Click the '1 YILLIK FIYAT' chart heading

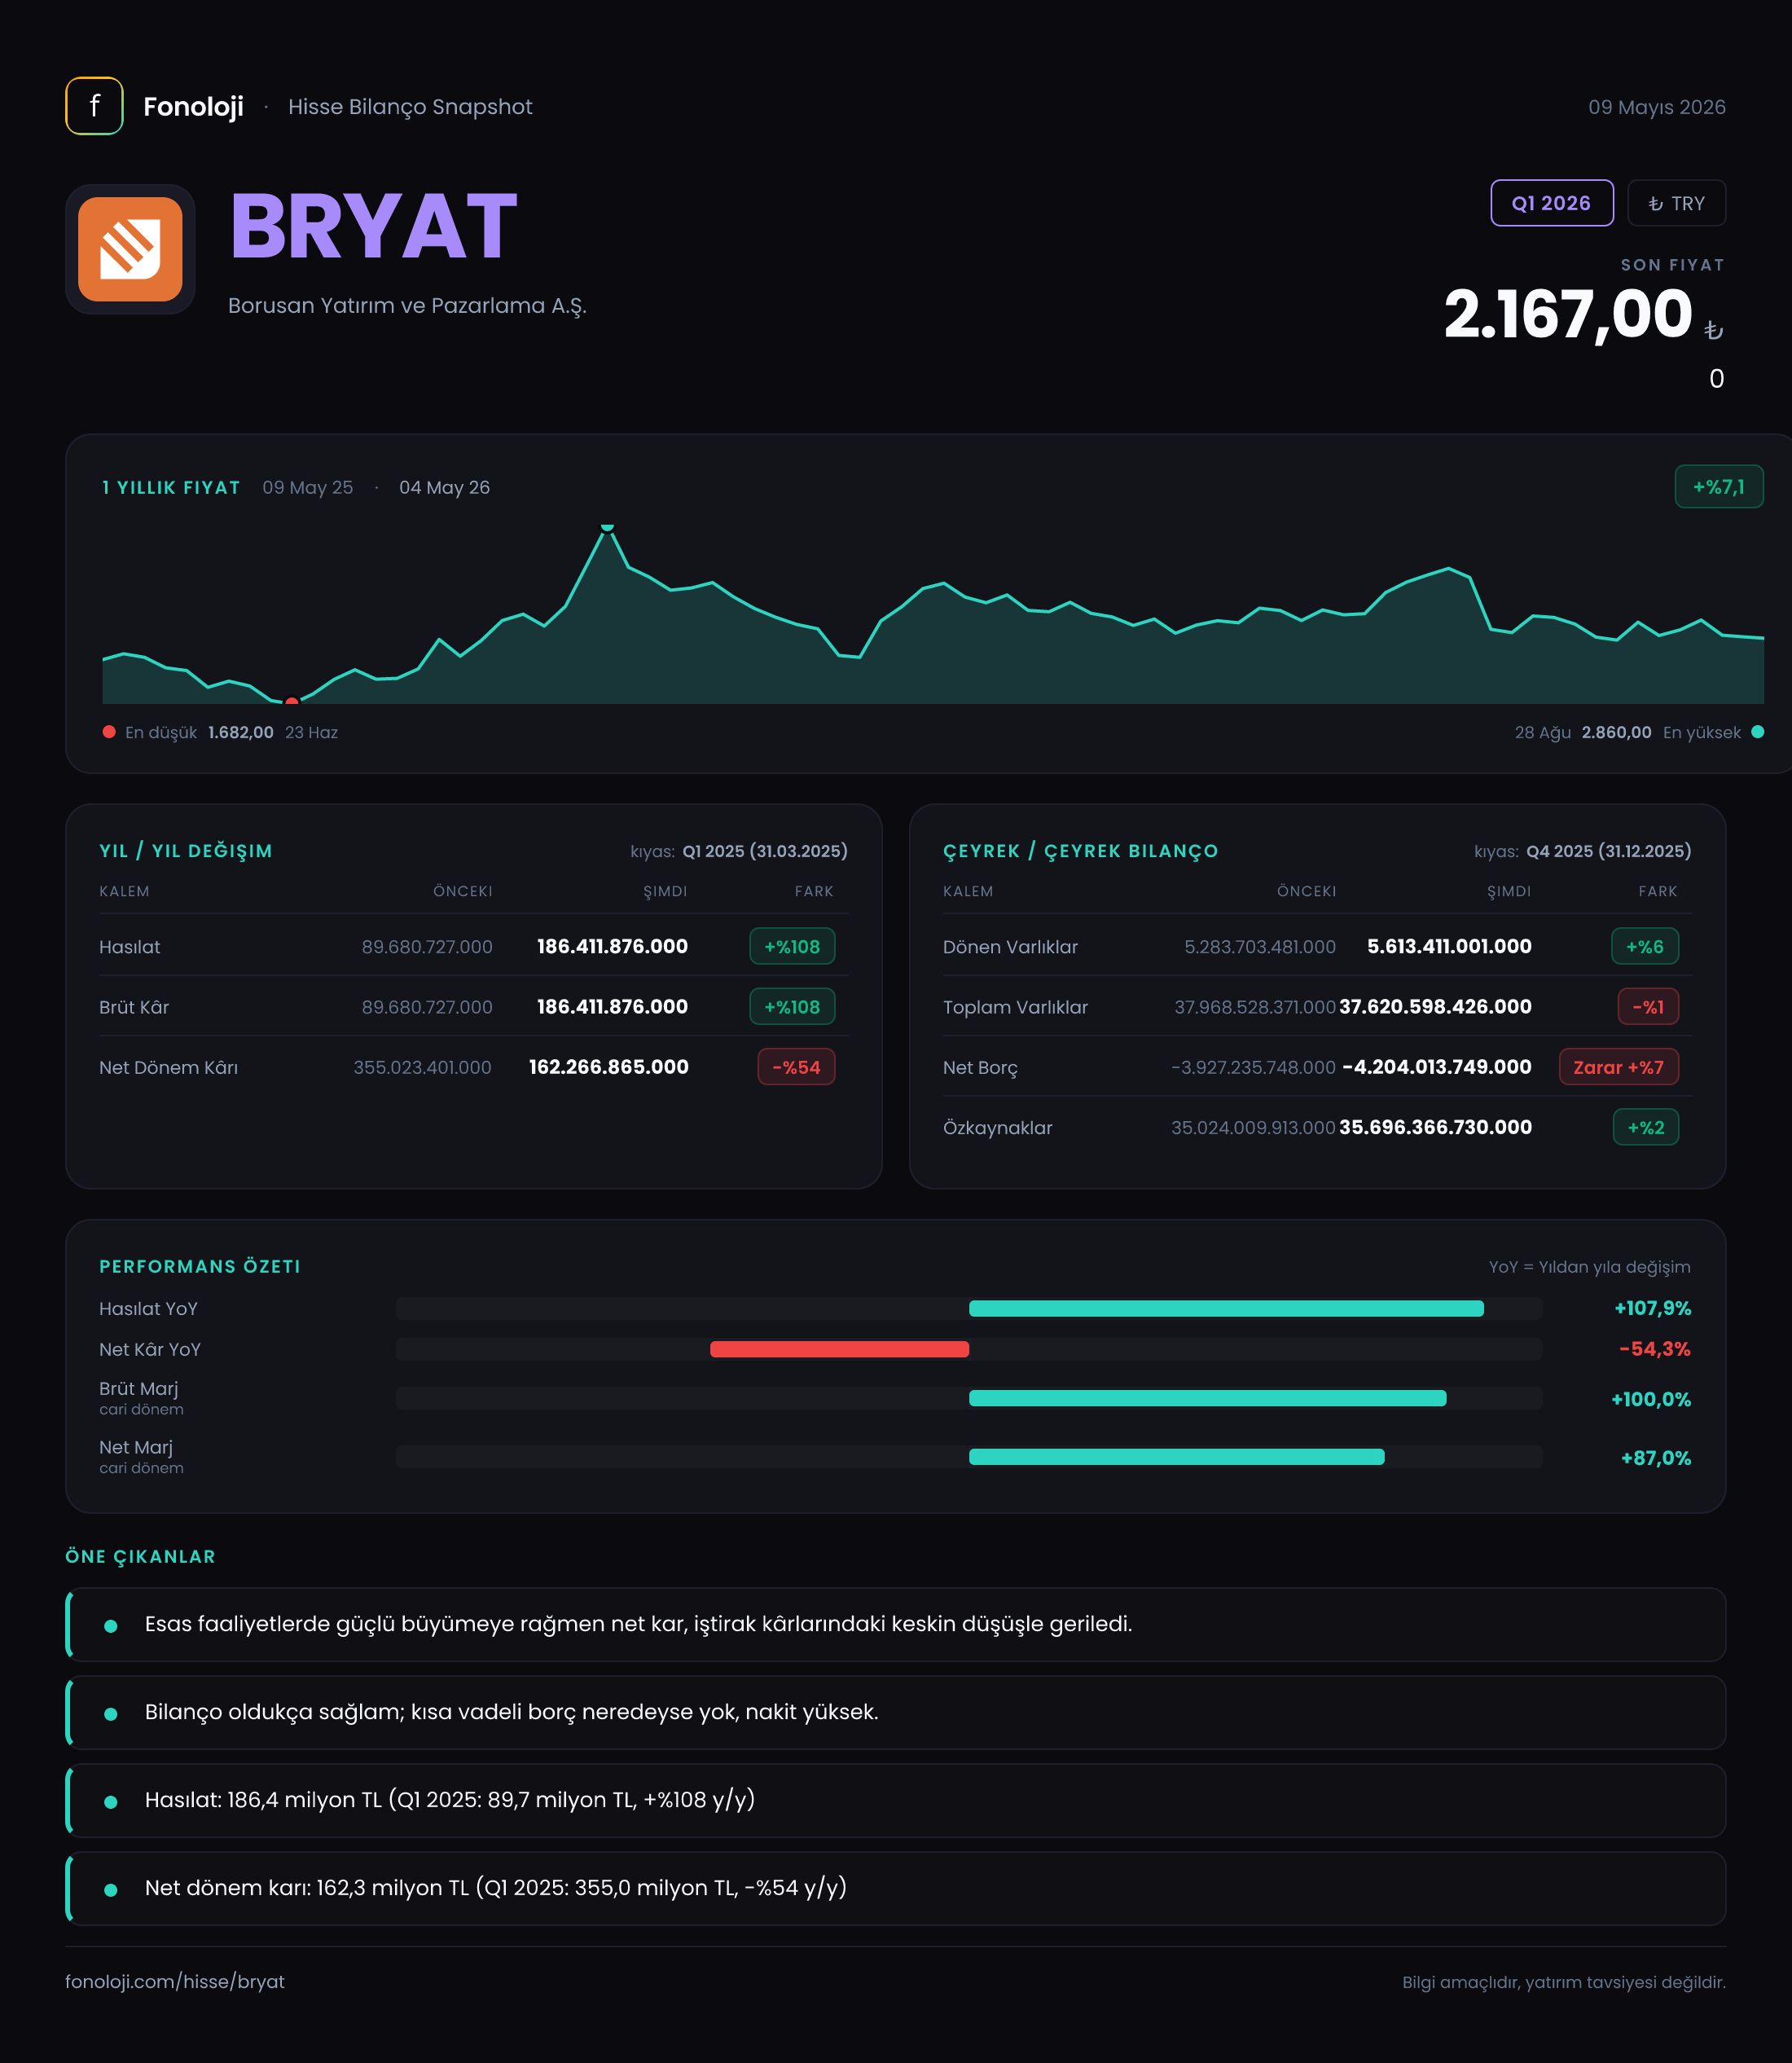(171, 487)
